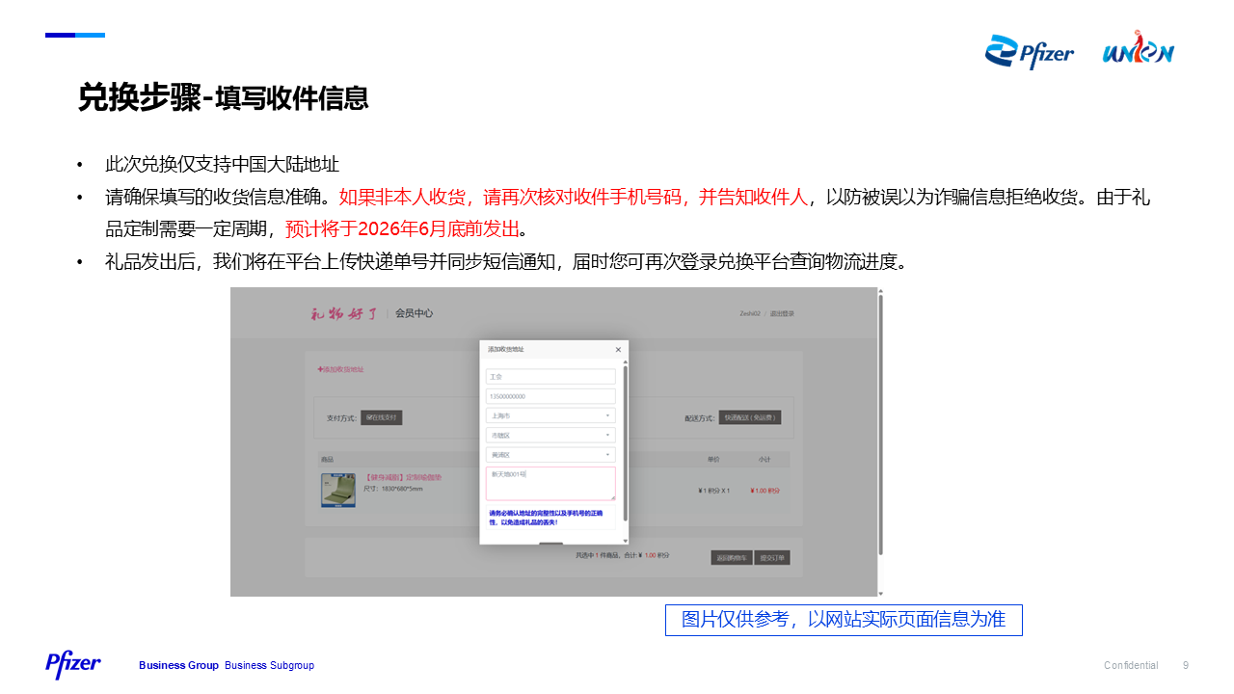Click the dialog scrollbar up arrow
The image size is (1234, 694).
tap(625, 361)
